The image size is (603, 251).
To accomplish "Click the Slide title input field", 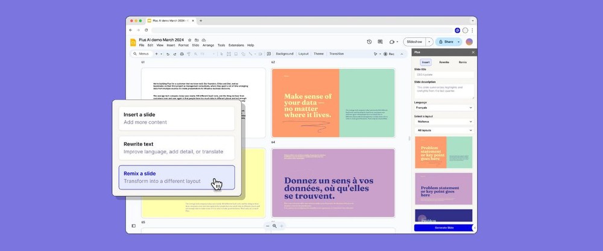I will 444,75.
